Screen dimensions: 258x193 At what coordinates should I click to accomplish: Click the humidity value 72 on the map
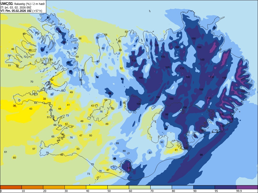click(25, 57)
